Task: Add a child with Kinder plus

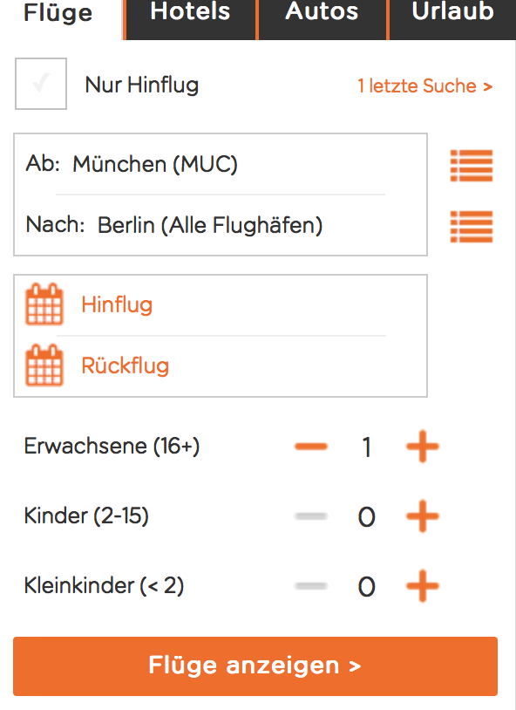Action: (x=423, y=516)
